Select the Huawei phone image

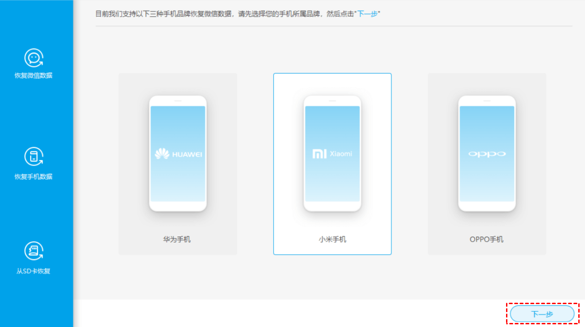coord(178,153)
